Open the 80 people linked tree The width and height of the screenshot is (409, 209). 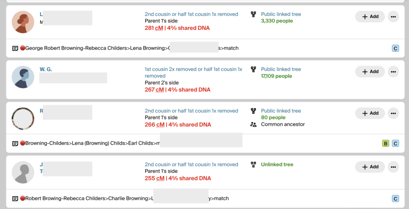273,117
